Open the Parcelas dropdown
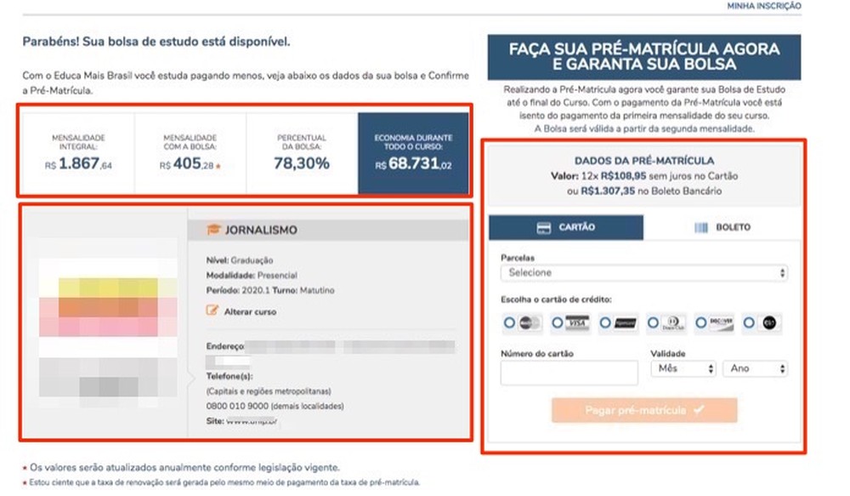The width and height of the screenshot is (850, 496). (642, 273)
